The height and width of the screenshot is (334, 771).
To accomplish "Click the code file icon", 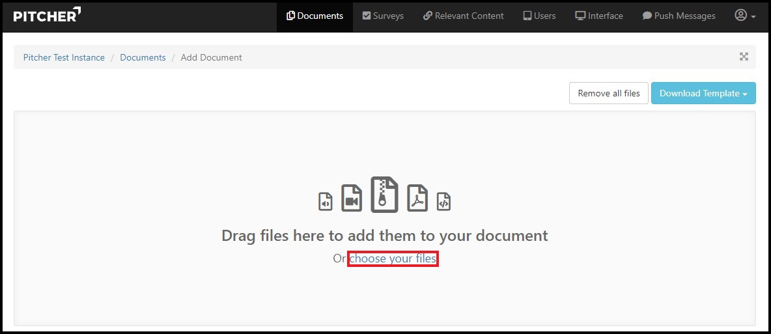I will [443, 202].
